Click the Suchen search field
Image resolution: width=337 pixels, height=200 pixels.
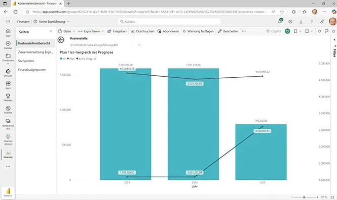169,22
